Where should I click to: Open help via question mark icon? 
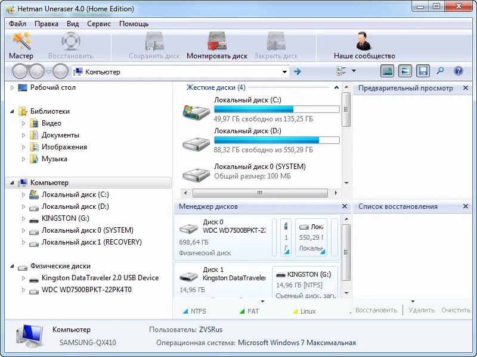pyautogui.click(x=458, y=71)
